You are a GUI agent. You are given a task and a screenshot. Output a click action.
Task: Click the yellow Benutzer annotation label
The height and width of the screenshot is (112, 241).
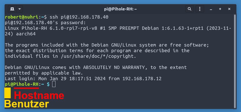point(27,104)
